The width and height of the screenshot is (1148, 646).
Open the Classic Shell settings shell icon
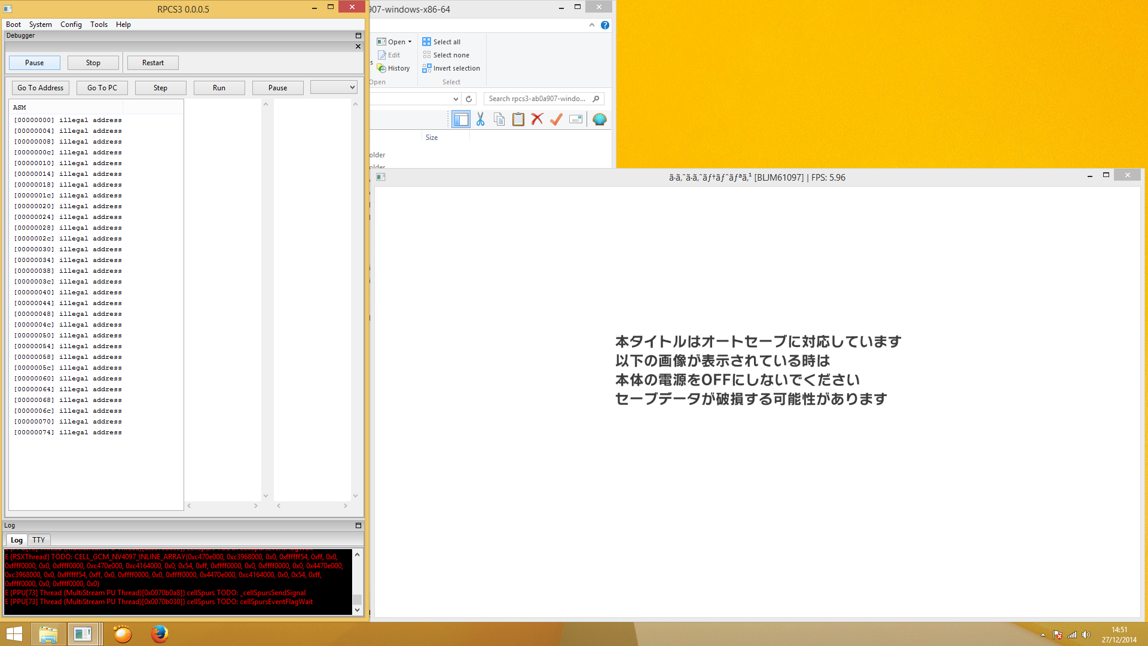pyautogui.click(x=599, y=120)
